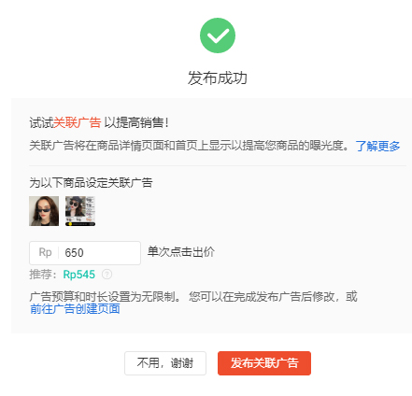
Task: Click the 广告预算和时长设置为无限制 note
Action: (105, 297)
